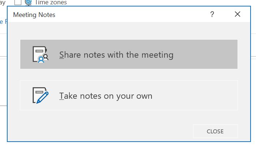This screenshot has height=151, width=256.
Task: Click empty dialog area left of CLOSE button
Action: (x=108, y=131)
